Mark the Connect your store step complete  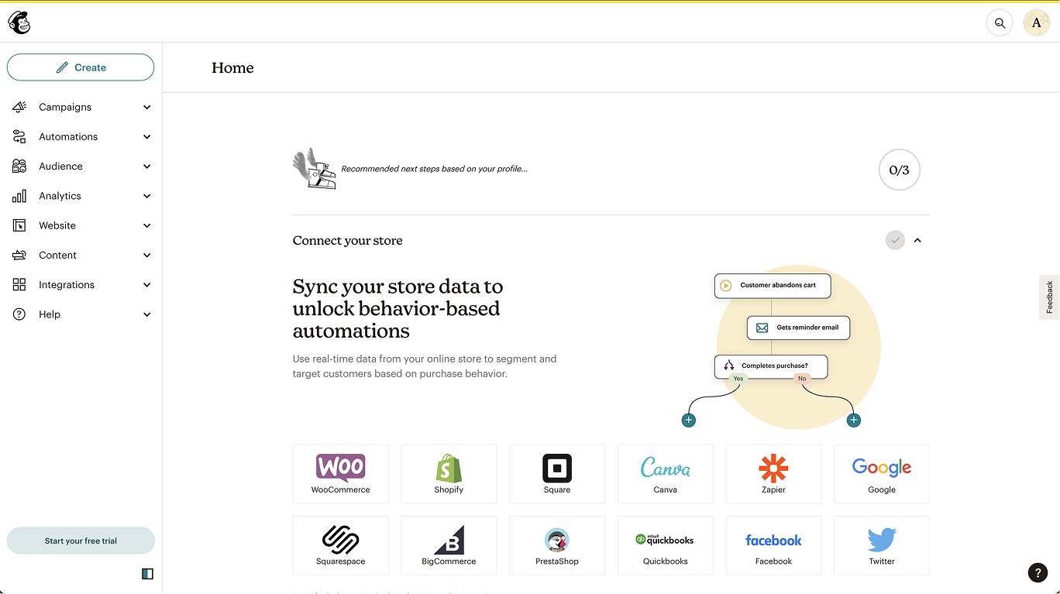[895, 240]
